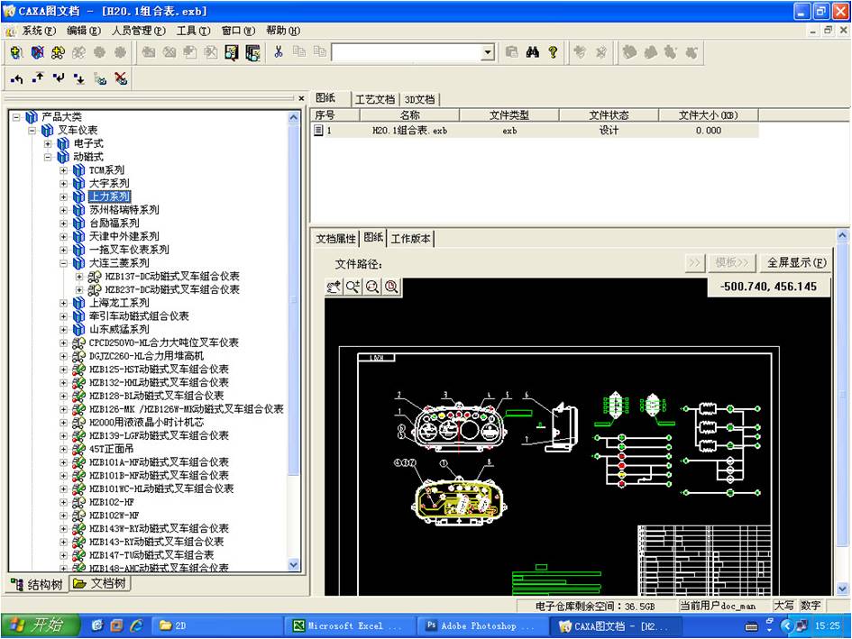Switch to the 结构树 tab
852x639 pixels.
[x=38, y=585]
